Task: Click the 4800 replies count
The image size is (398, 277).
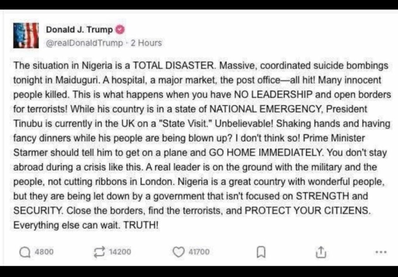Action: click(x=44, y=252)
